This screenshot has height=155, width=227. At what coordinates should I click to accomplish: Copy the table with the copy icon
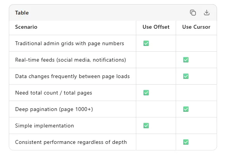(193, 13)
